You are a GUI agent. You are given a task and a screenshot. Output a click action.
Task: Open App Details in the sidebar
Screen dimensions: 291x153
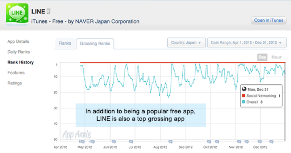18,41
